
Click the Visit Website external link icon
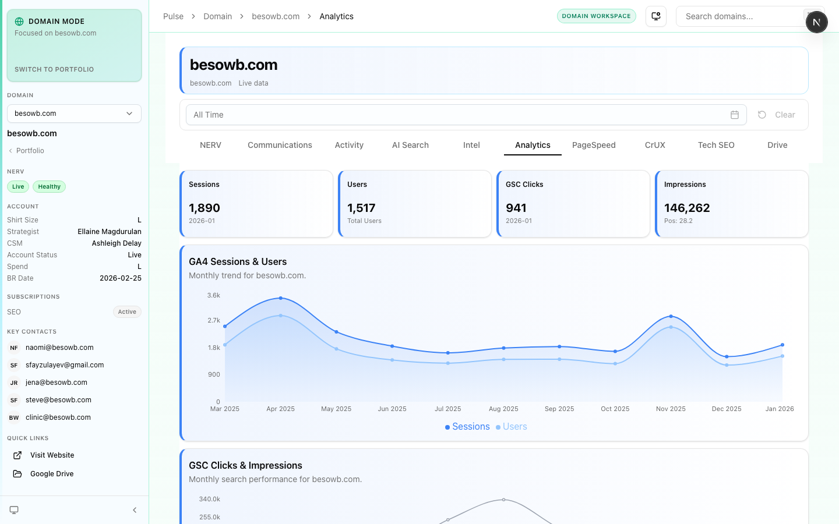point(17,455)
